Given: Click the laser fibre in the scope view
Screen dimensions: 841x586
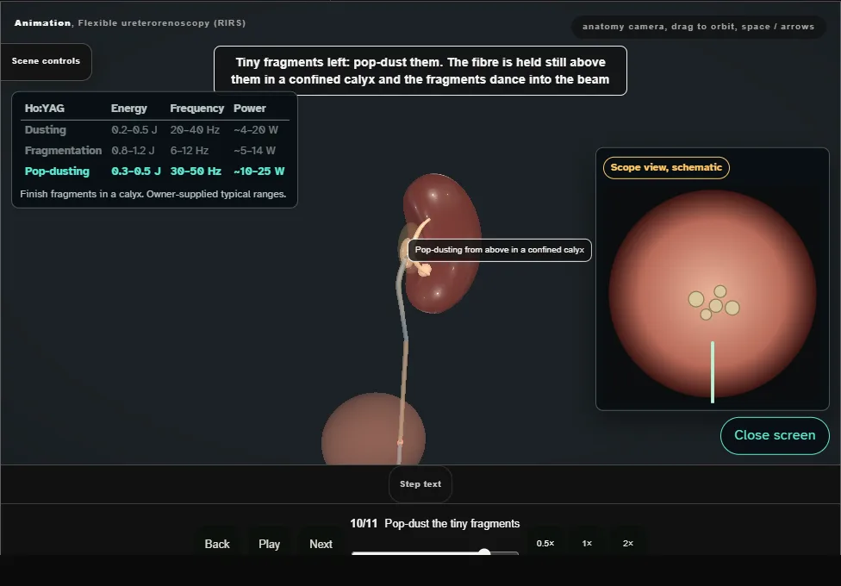Looking at the screenshot, I should coord(713,372).
